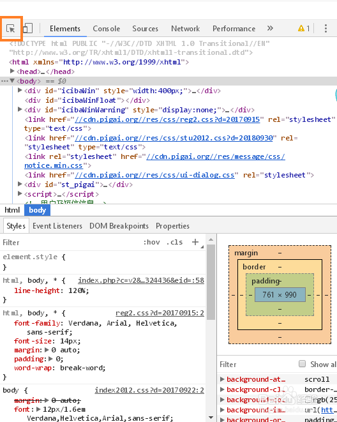Toggle the :hov element state button
The image size is (337, 422).
click(x=152, y=242)
